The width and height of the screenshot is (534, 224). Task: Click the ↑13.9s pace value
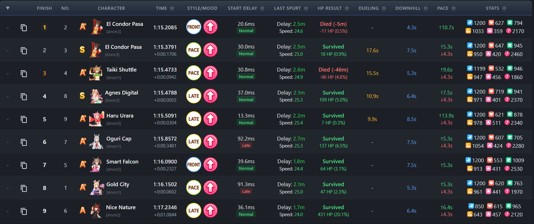[446, 116]
